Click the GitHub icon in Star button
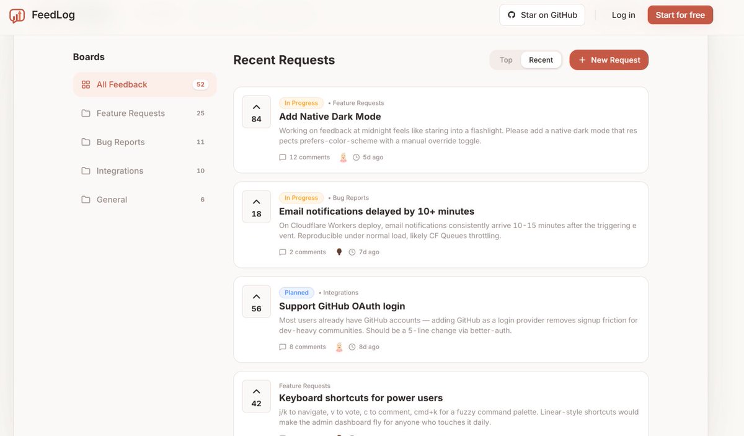This screenshot has width=744, height=436. tap(511, 15)
